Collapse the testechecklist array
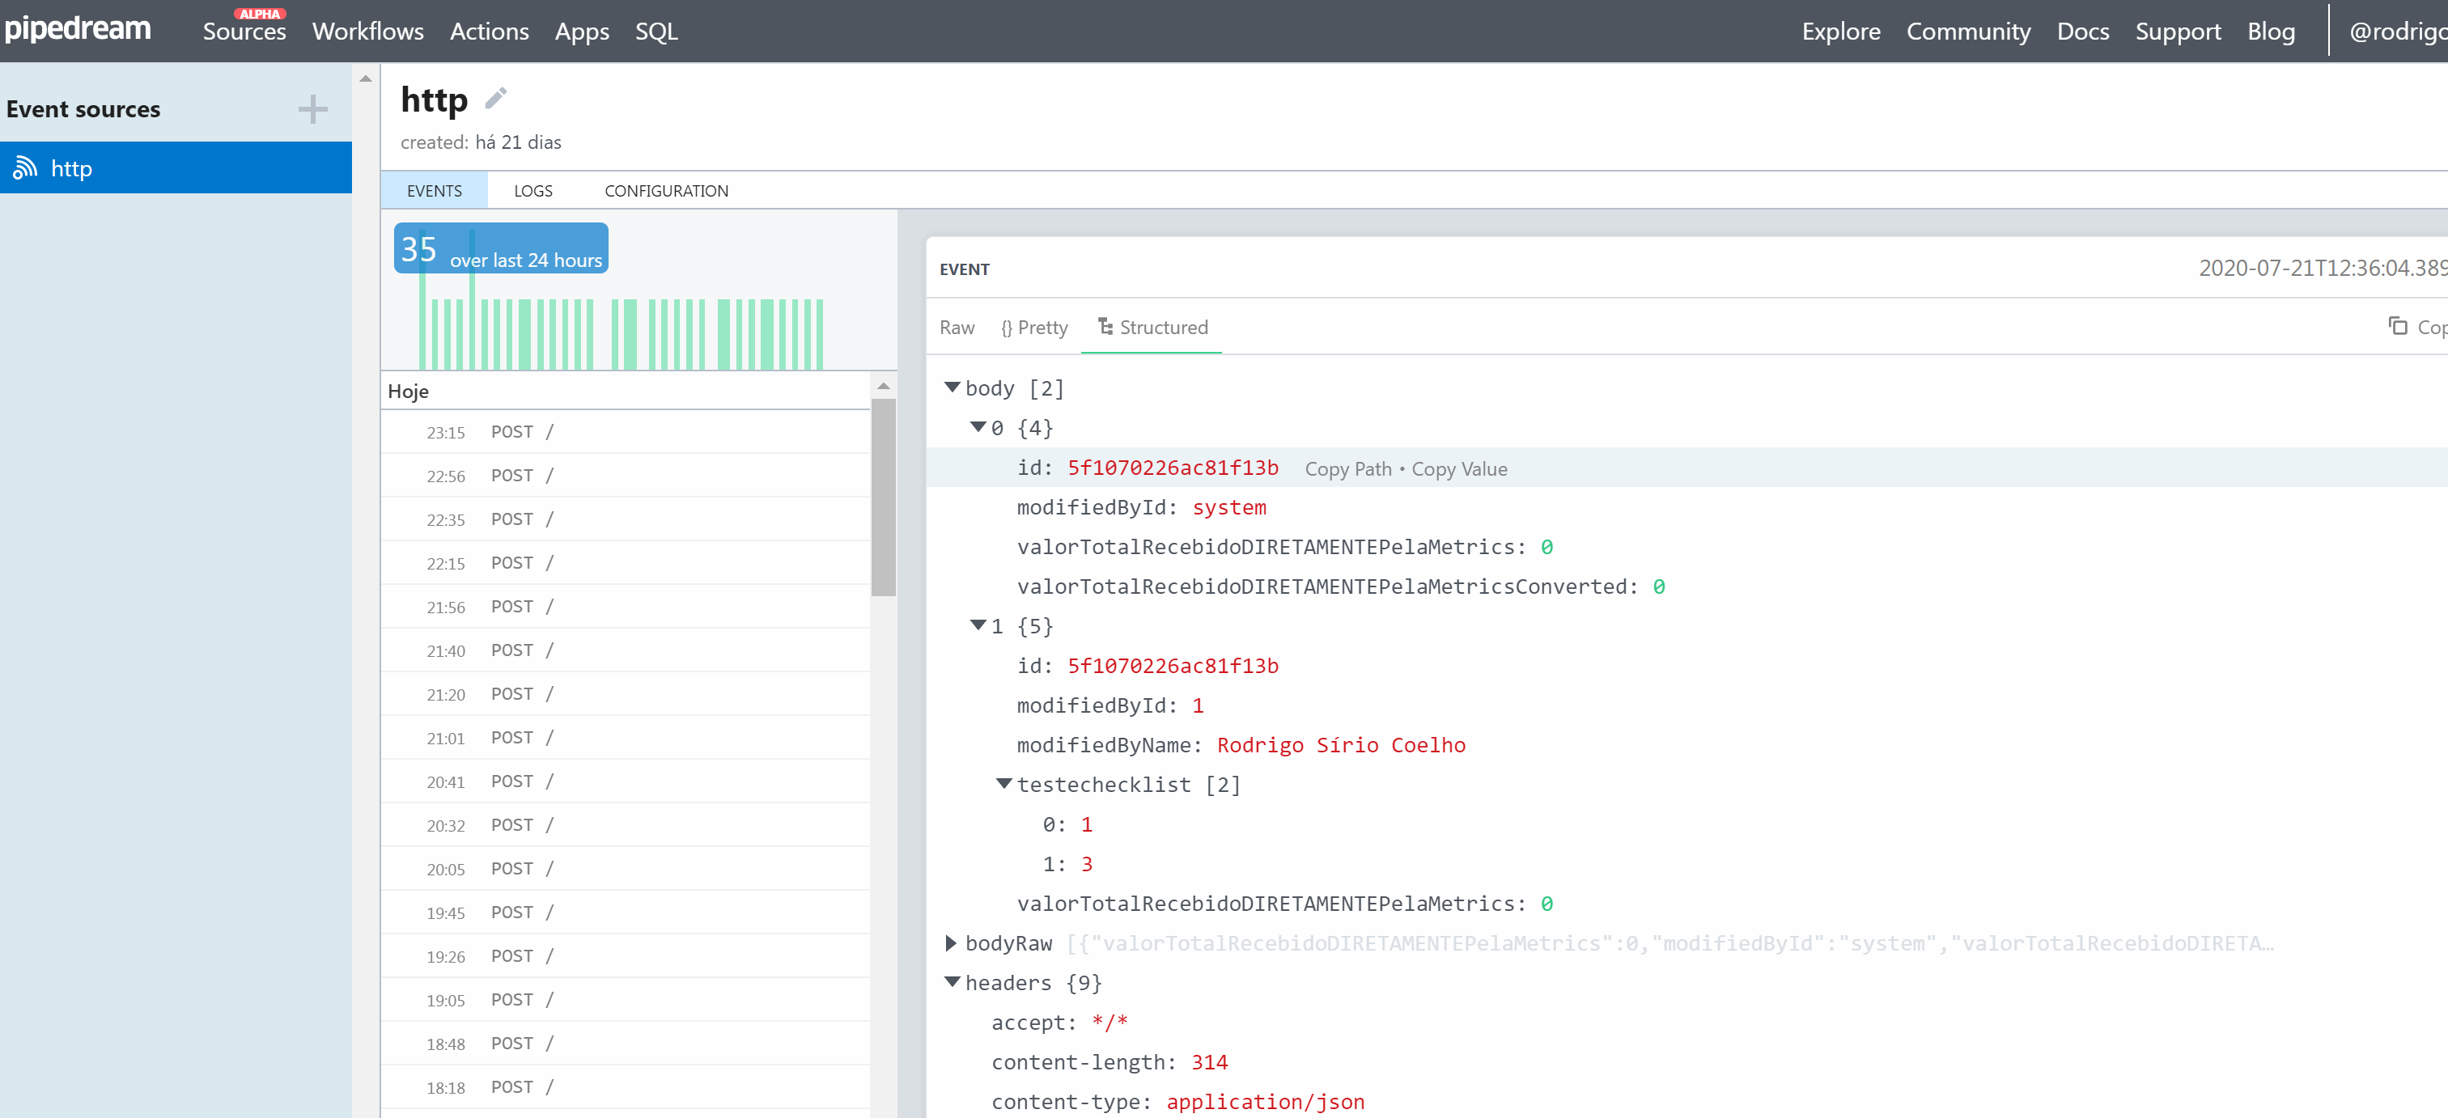This screenshot has height=1118, width=2448. 1004,783
